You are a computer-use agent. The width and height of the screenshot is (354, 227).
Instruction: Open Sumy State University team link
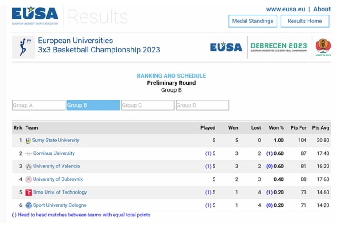click(x=56, y=140)
